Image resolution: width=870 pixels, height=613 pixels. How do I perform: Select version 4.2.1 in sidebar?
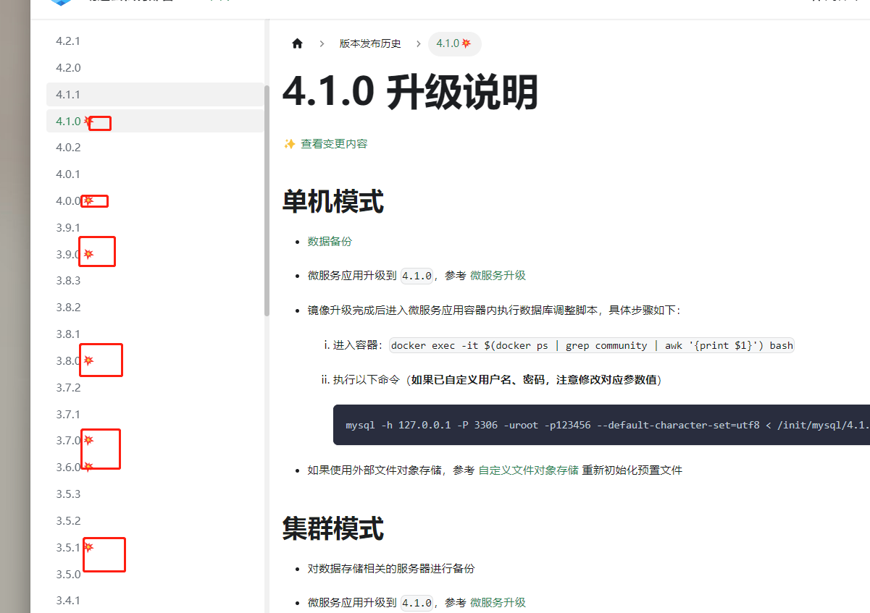68,41
